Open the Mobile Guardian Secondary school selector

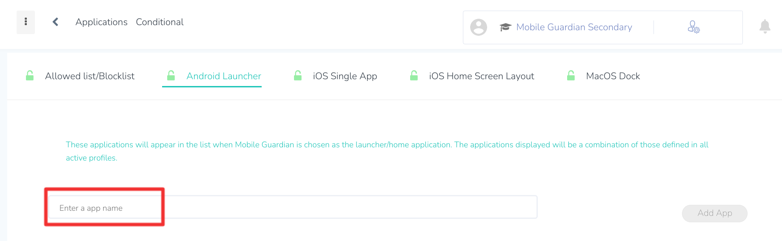[x=574, y=27]
